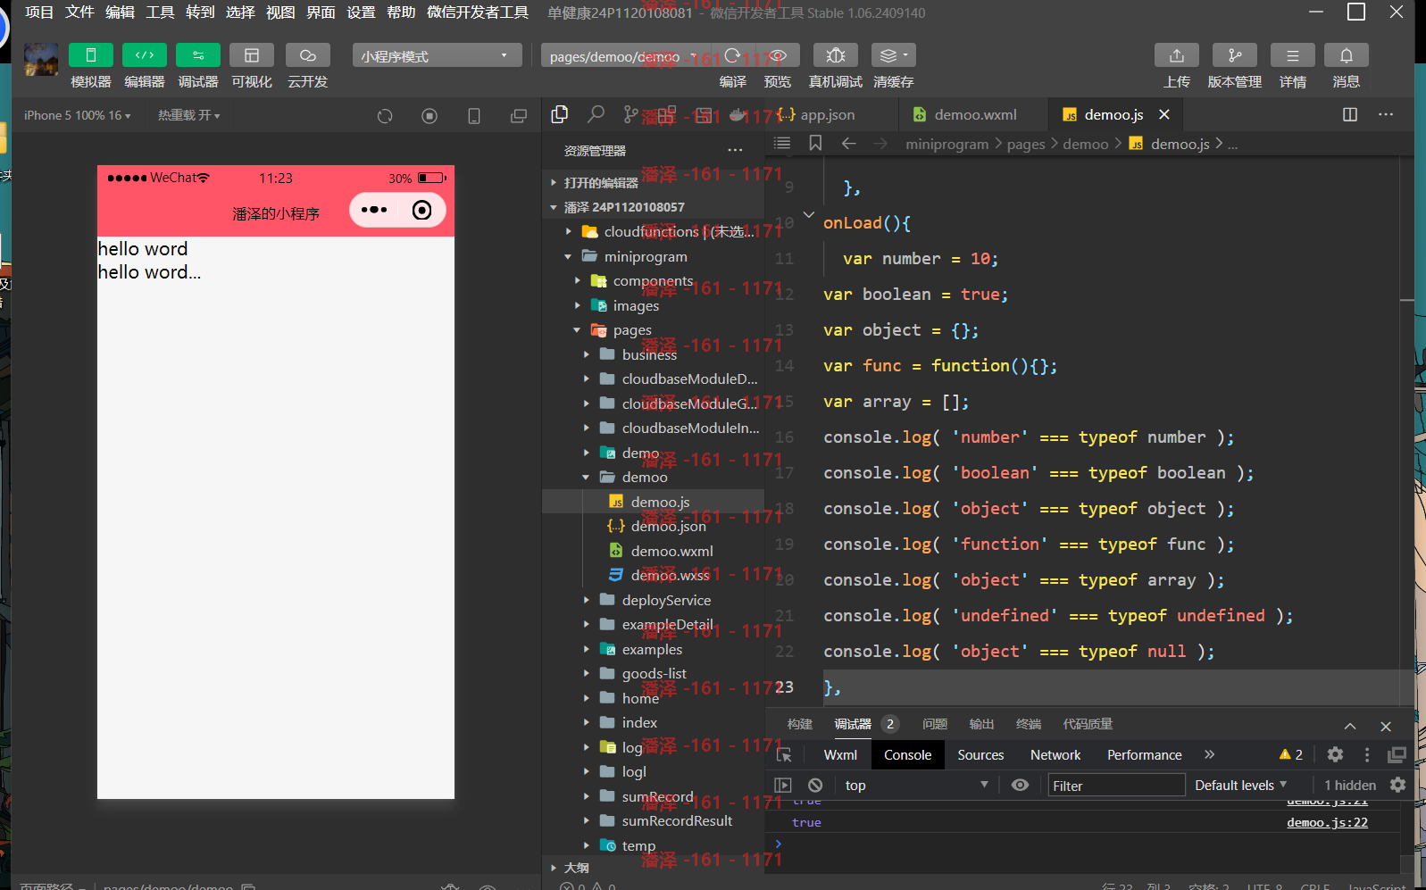Screen dimensions: 1426x890
Task: Toggle the editor panel button
Action: pyautogui.click(x=145, y=55)
